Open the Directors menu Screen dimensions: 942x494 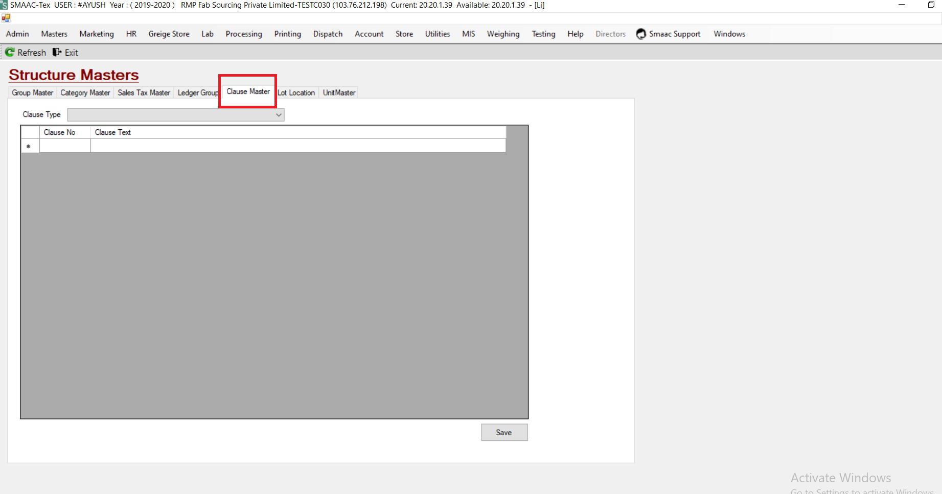(610, 34)
